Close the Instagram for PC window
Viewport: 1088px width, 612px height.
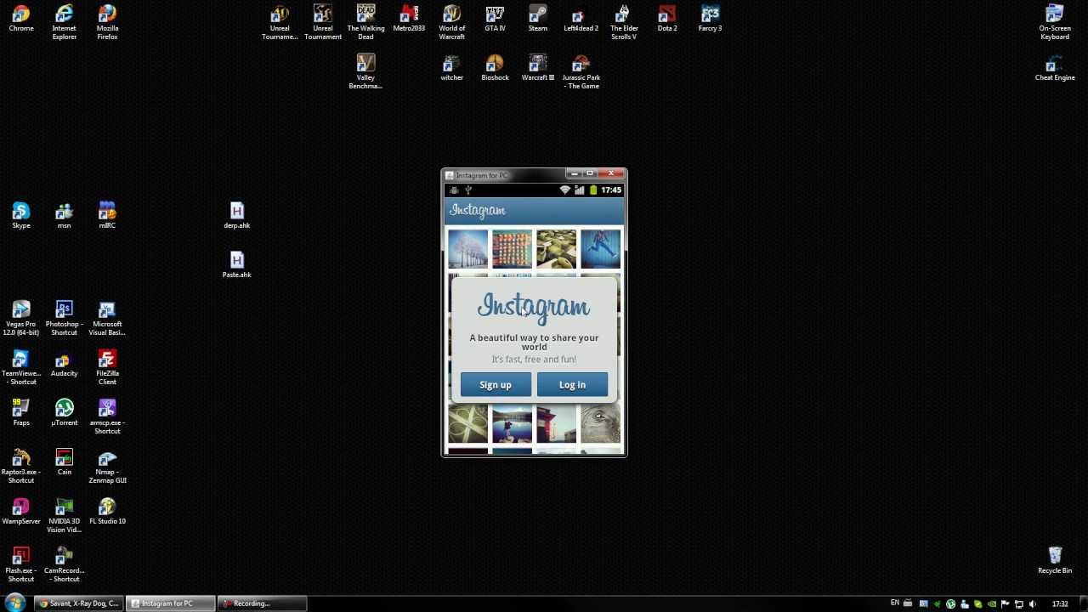coord(610,173)
